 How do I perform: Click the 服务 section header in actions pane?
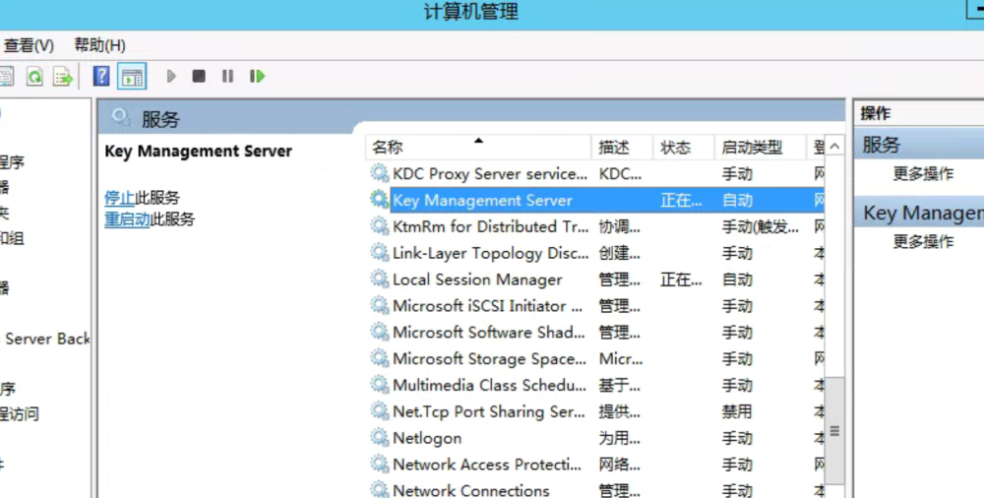click(919, 145)
